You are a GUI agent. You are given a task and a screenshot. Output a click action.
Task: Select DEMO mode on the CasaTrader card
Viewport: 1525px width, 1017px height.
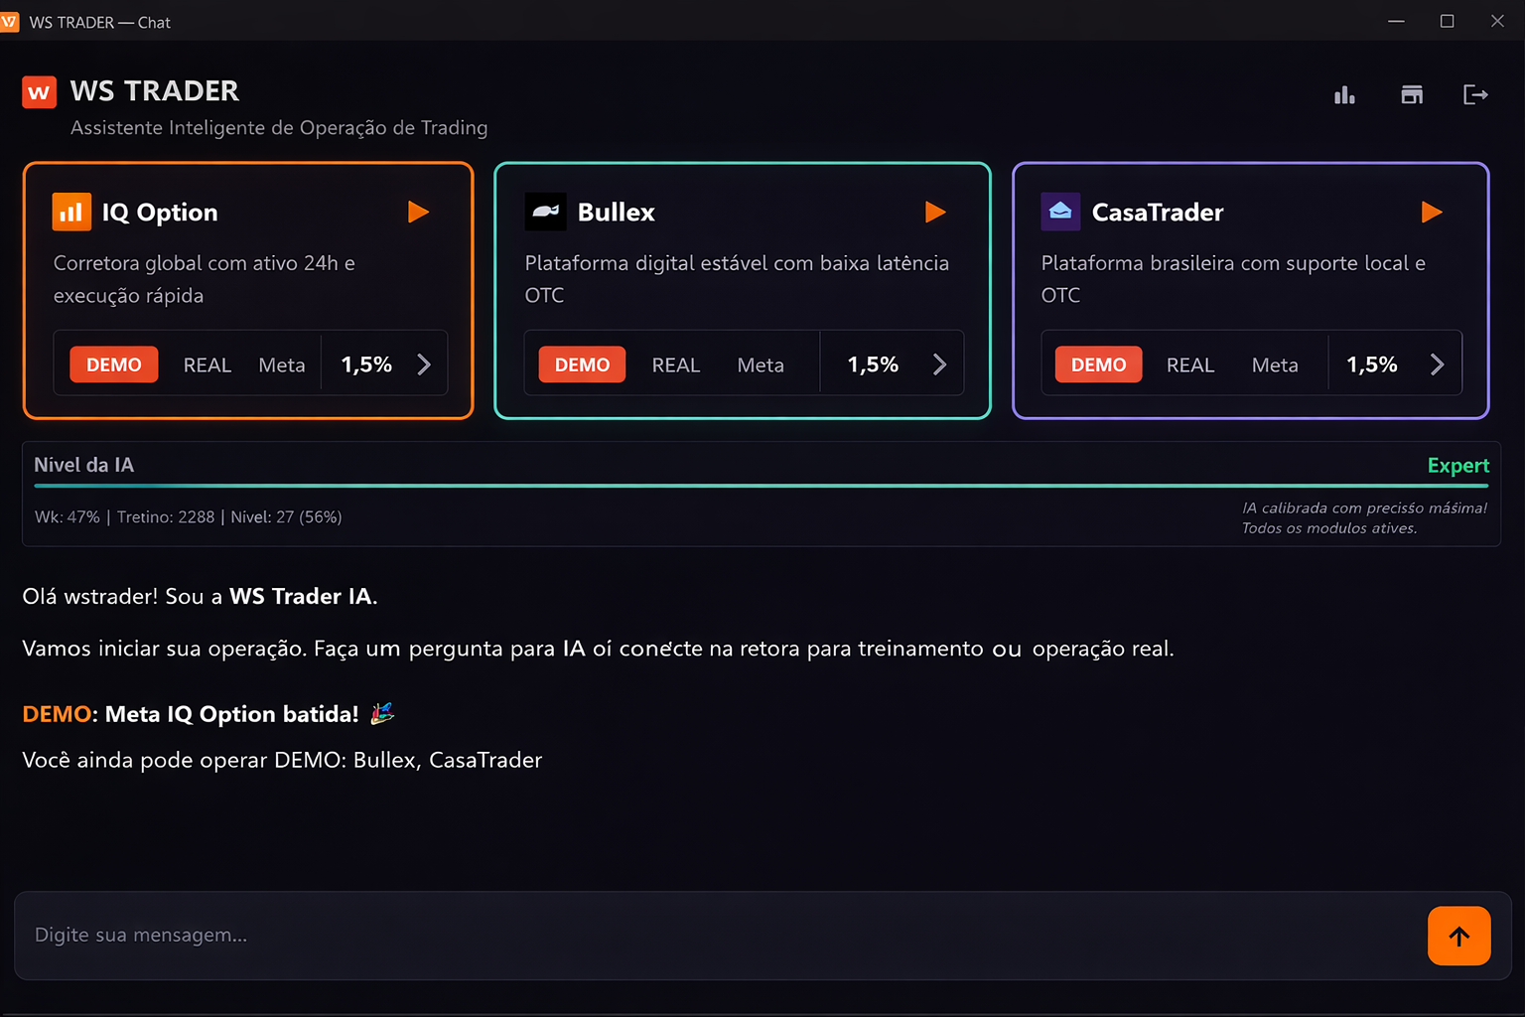pyautogui.click(x=1099, y=364)
